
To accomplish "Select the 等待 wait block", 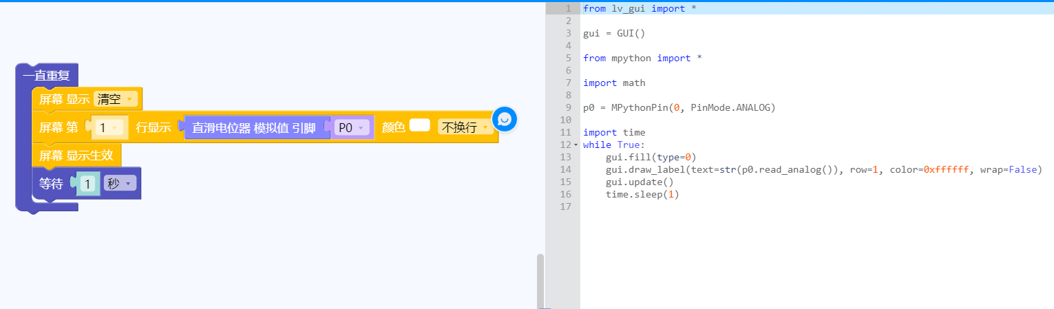I will tap(52, 184).
